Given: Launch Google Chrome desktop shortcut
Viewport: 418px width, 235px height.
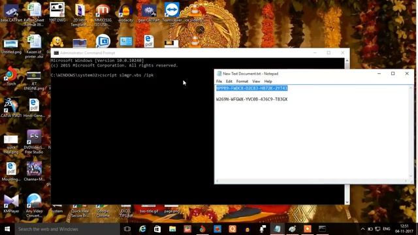Looking at the screenshot, I should [103, 211].
